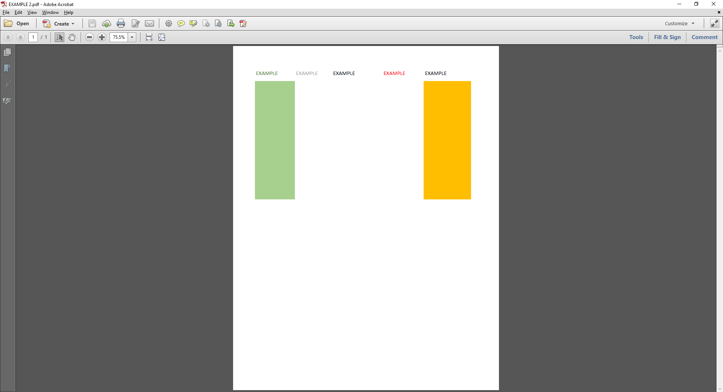This screenshot has width=723, height=392.
Task: Click the page number input field
Action: tap(33, 37)
